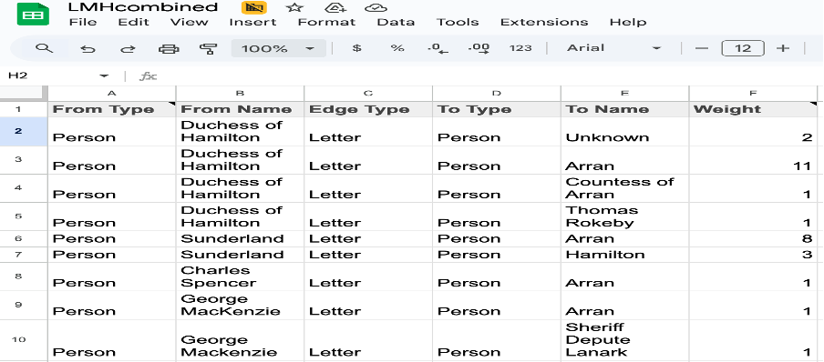The image size is (824, 362).
Task: Select the 'Charles Spencer' cell
Action: point(240,277)
